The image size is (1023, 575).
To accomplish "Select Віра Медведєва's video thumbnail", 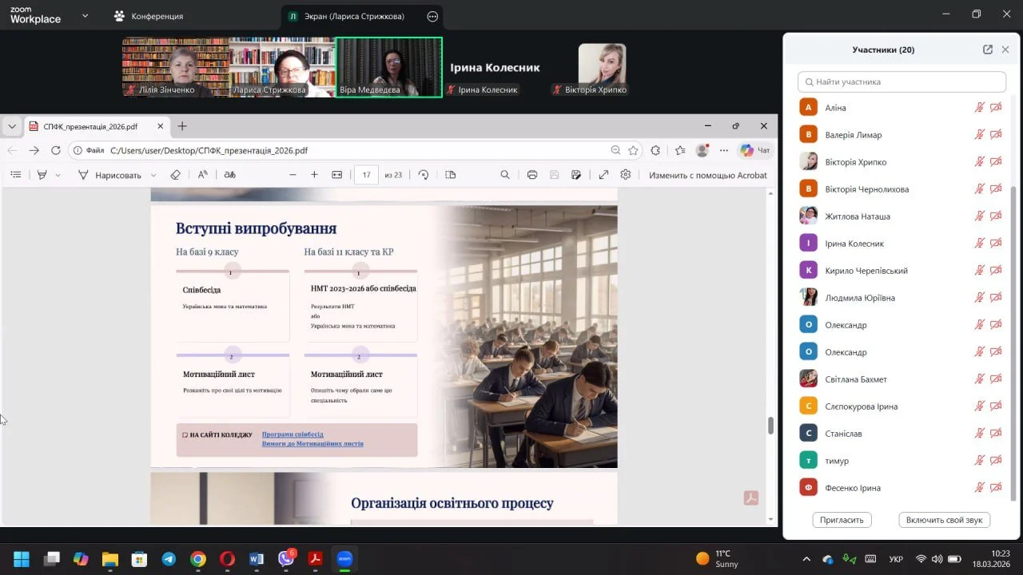I will coord(389,67).
